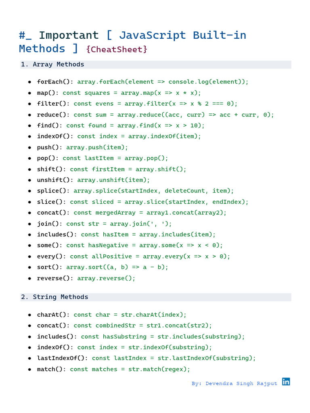Click the slice() code example
The width and height of the screenshot is (310, 413).
click(159, 202)
